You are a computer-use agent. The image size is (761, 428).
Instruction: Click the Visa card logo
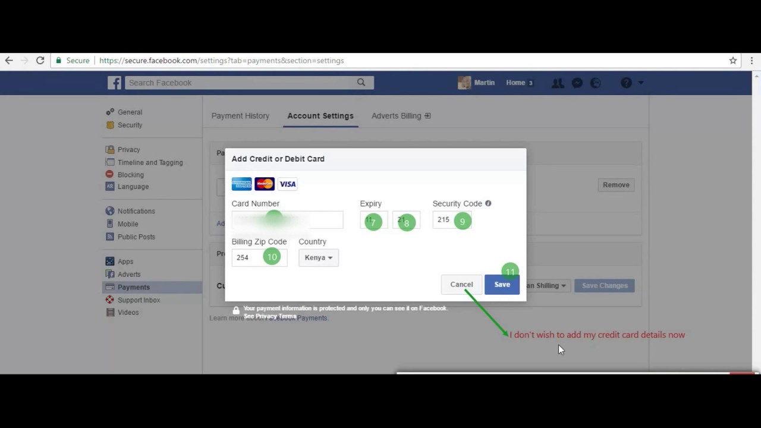[288, 184]
